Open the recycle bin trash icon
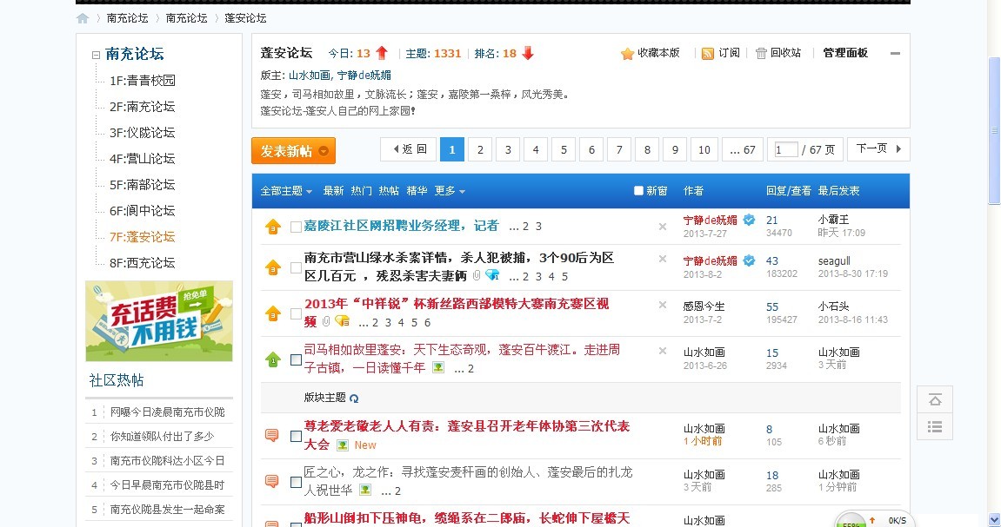Viewport: 1001px width, 527px height. [761, 54]
